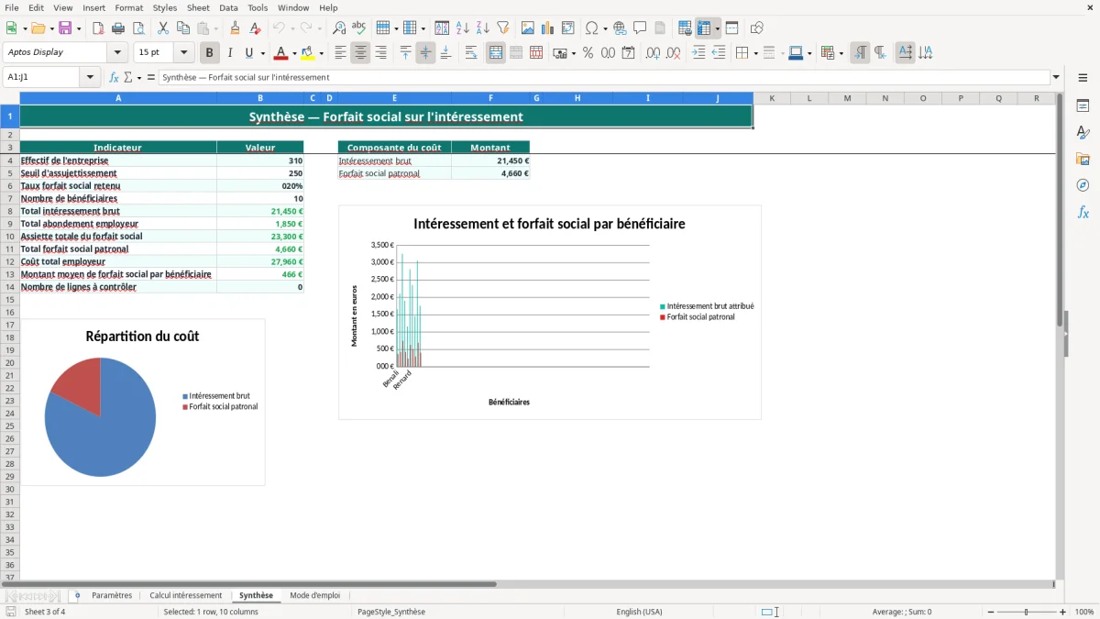Screen dimensions: 1100x619
Task: Click the Save document icon
Action: point(65,28)
